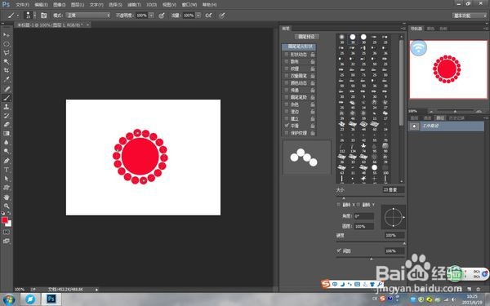Screen dimensions: 490x306
Task: Enable Shape Dynamics (形状动态) checkbox
Action: (287, 55)
